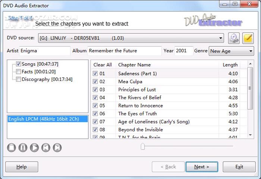The image size is (261, 179).
Task: Uncheck chapter 02 Mea Culpa
Action: pos(95,81)
